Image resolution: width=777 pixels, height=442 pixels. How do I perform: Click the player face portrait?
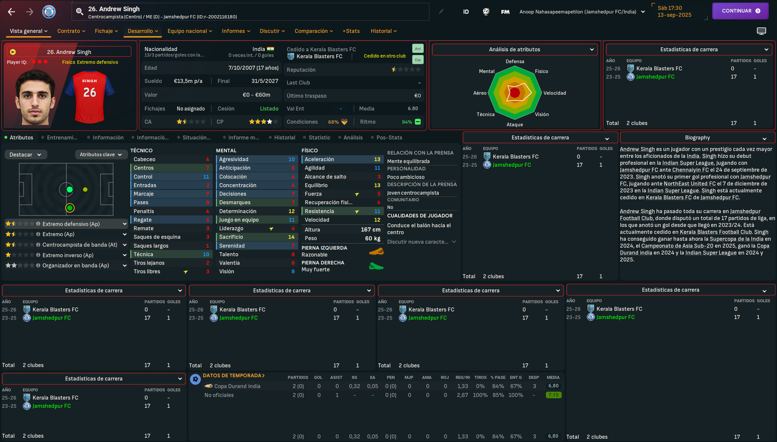pyautogui.click(x=35, y=97)
